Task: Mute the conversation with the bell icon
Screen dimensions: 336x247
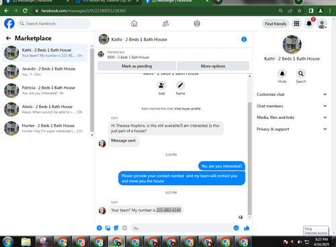Action: [x=282, y=74]
